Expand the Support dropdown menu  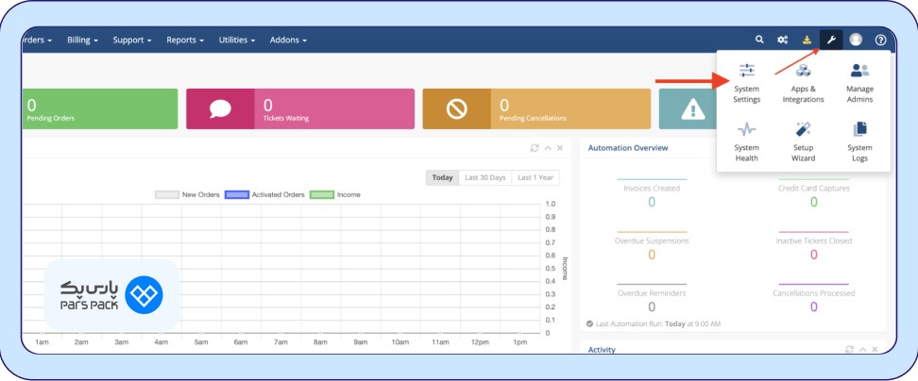(x=132, y=41)
